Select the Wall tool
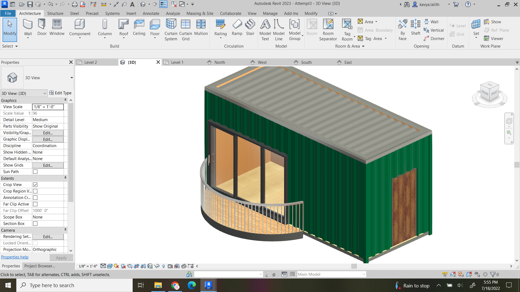 coord(28,27)
